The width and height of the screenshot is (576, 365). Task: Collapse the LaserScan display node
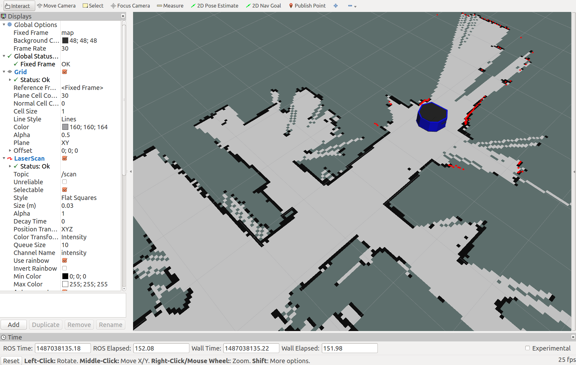pos(4,158)
